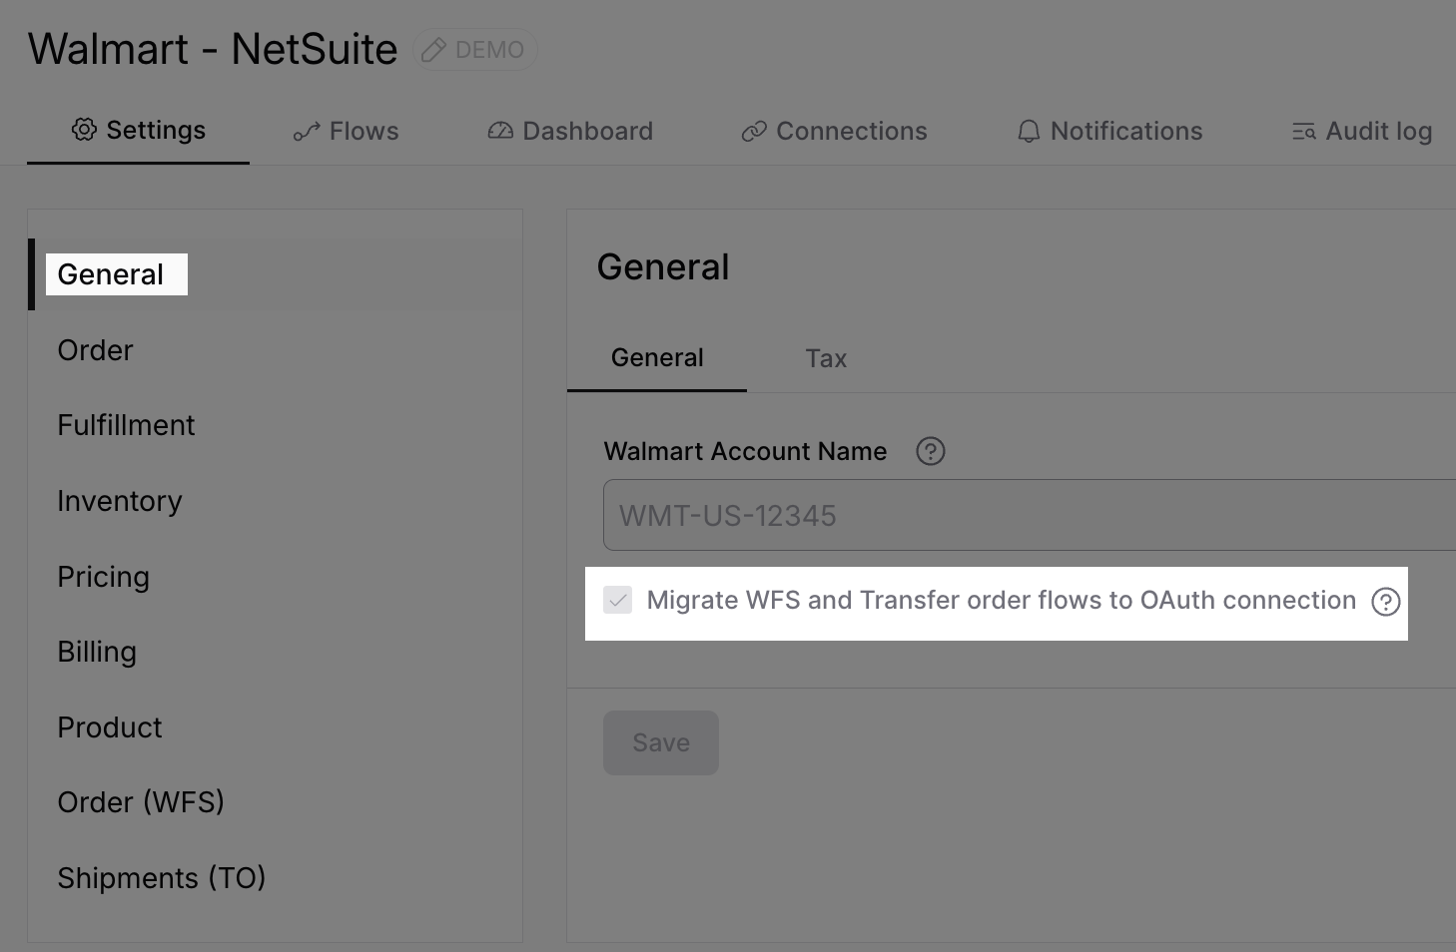
Task: Click the Audit log search-list icon
Action: click(1304, 132)
